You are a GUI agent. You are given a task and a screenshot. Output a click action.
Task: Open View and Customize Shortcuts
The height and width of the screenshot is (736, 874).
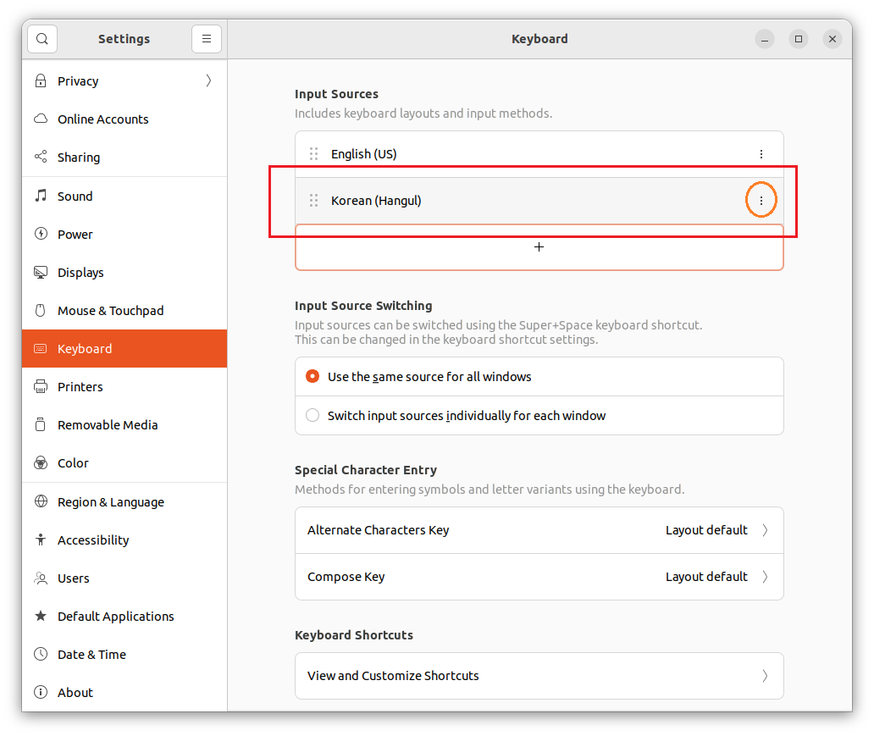pyautogui.click(x=539, y=676)
